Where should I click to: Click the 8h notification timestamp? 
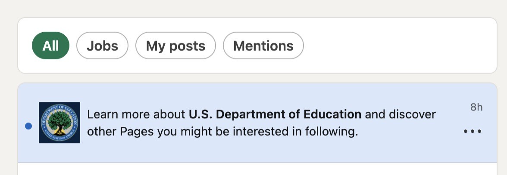476,107
